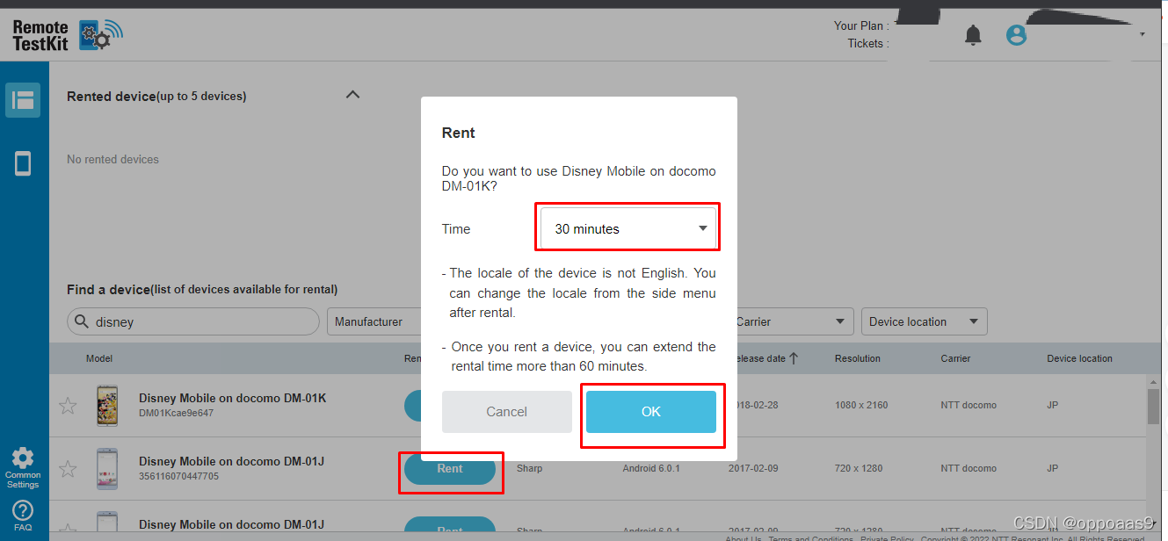Open DM-01K device thumbnail
This screenshot has width=1168, height=541.
(107, 406)
